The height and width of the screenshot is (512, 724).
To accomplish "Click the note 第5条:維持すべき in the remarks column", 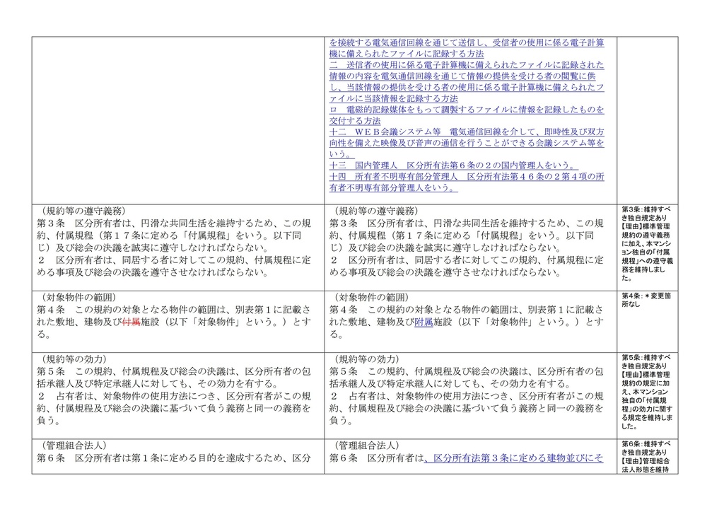I will coord(647,392).
